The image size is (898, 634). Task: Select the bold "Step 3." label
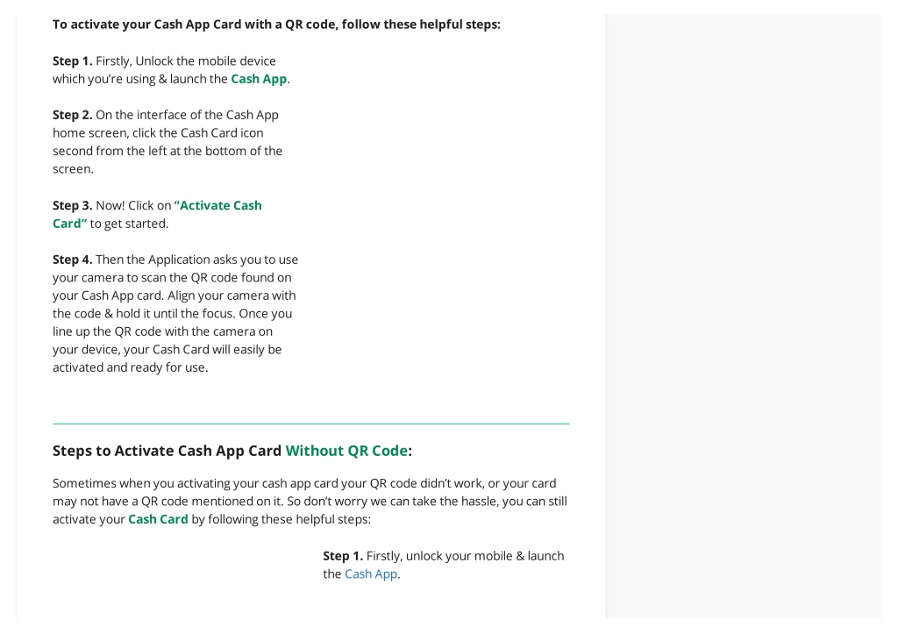(x=72, y=205)
